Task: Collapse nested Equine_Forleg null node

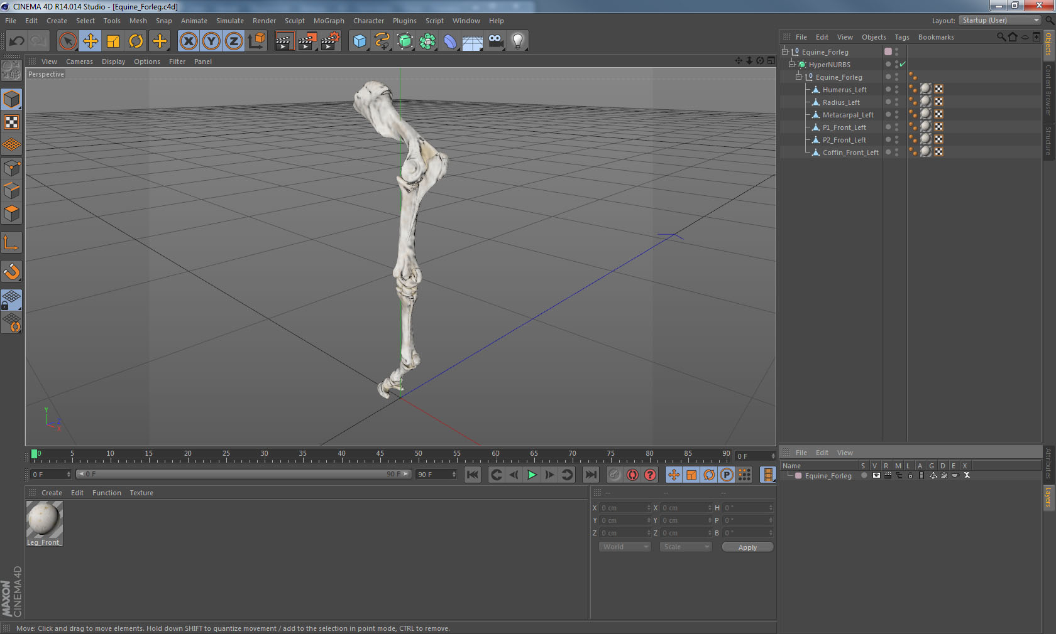Action: click(799, 77)
